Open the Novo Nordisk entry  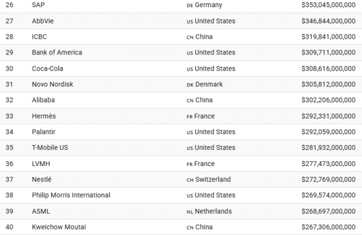pyautogui.click(x=52, y=85)
